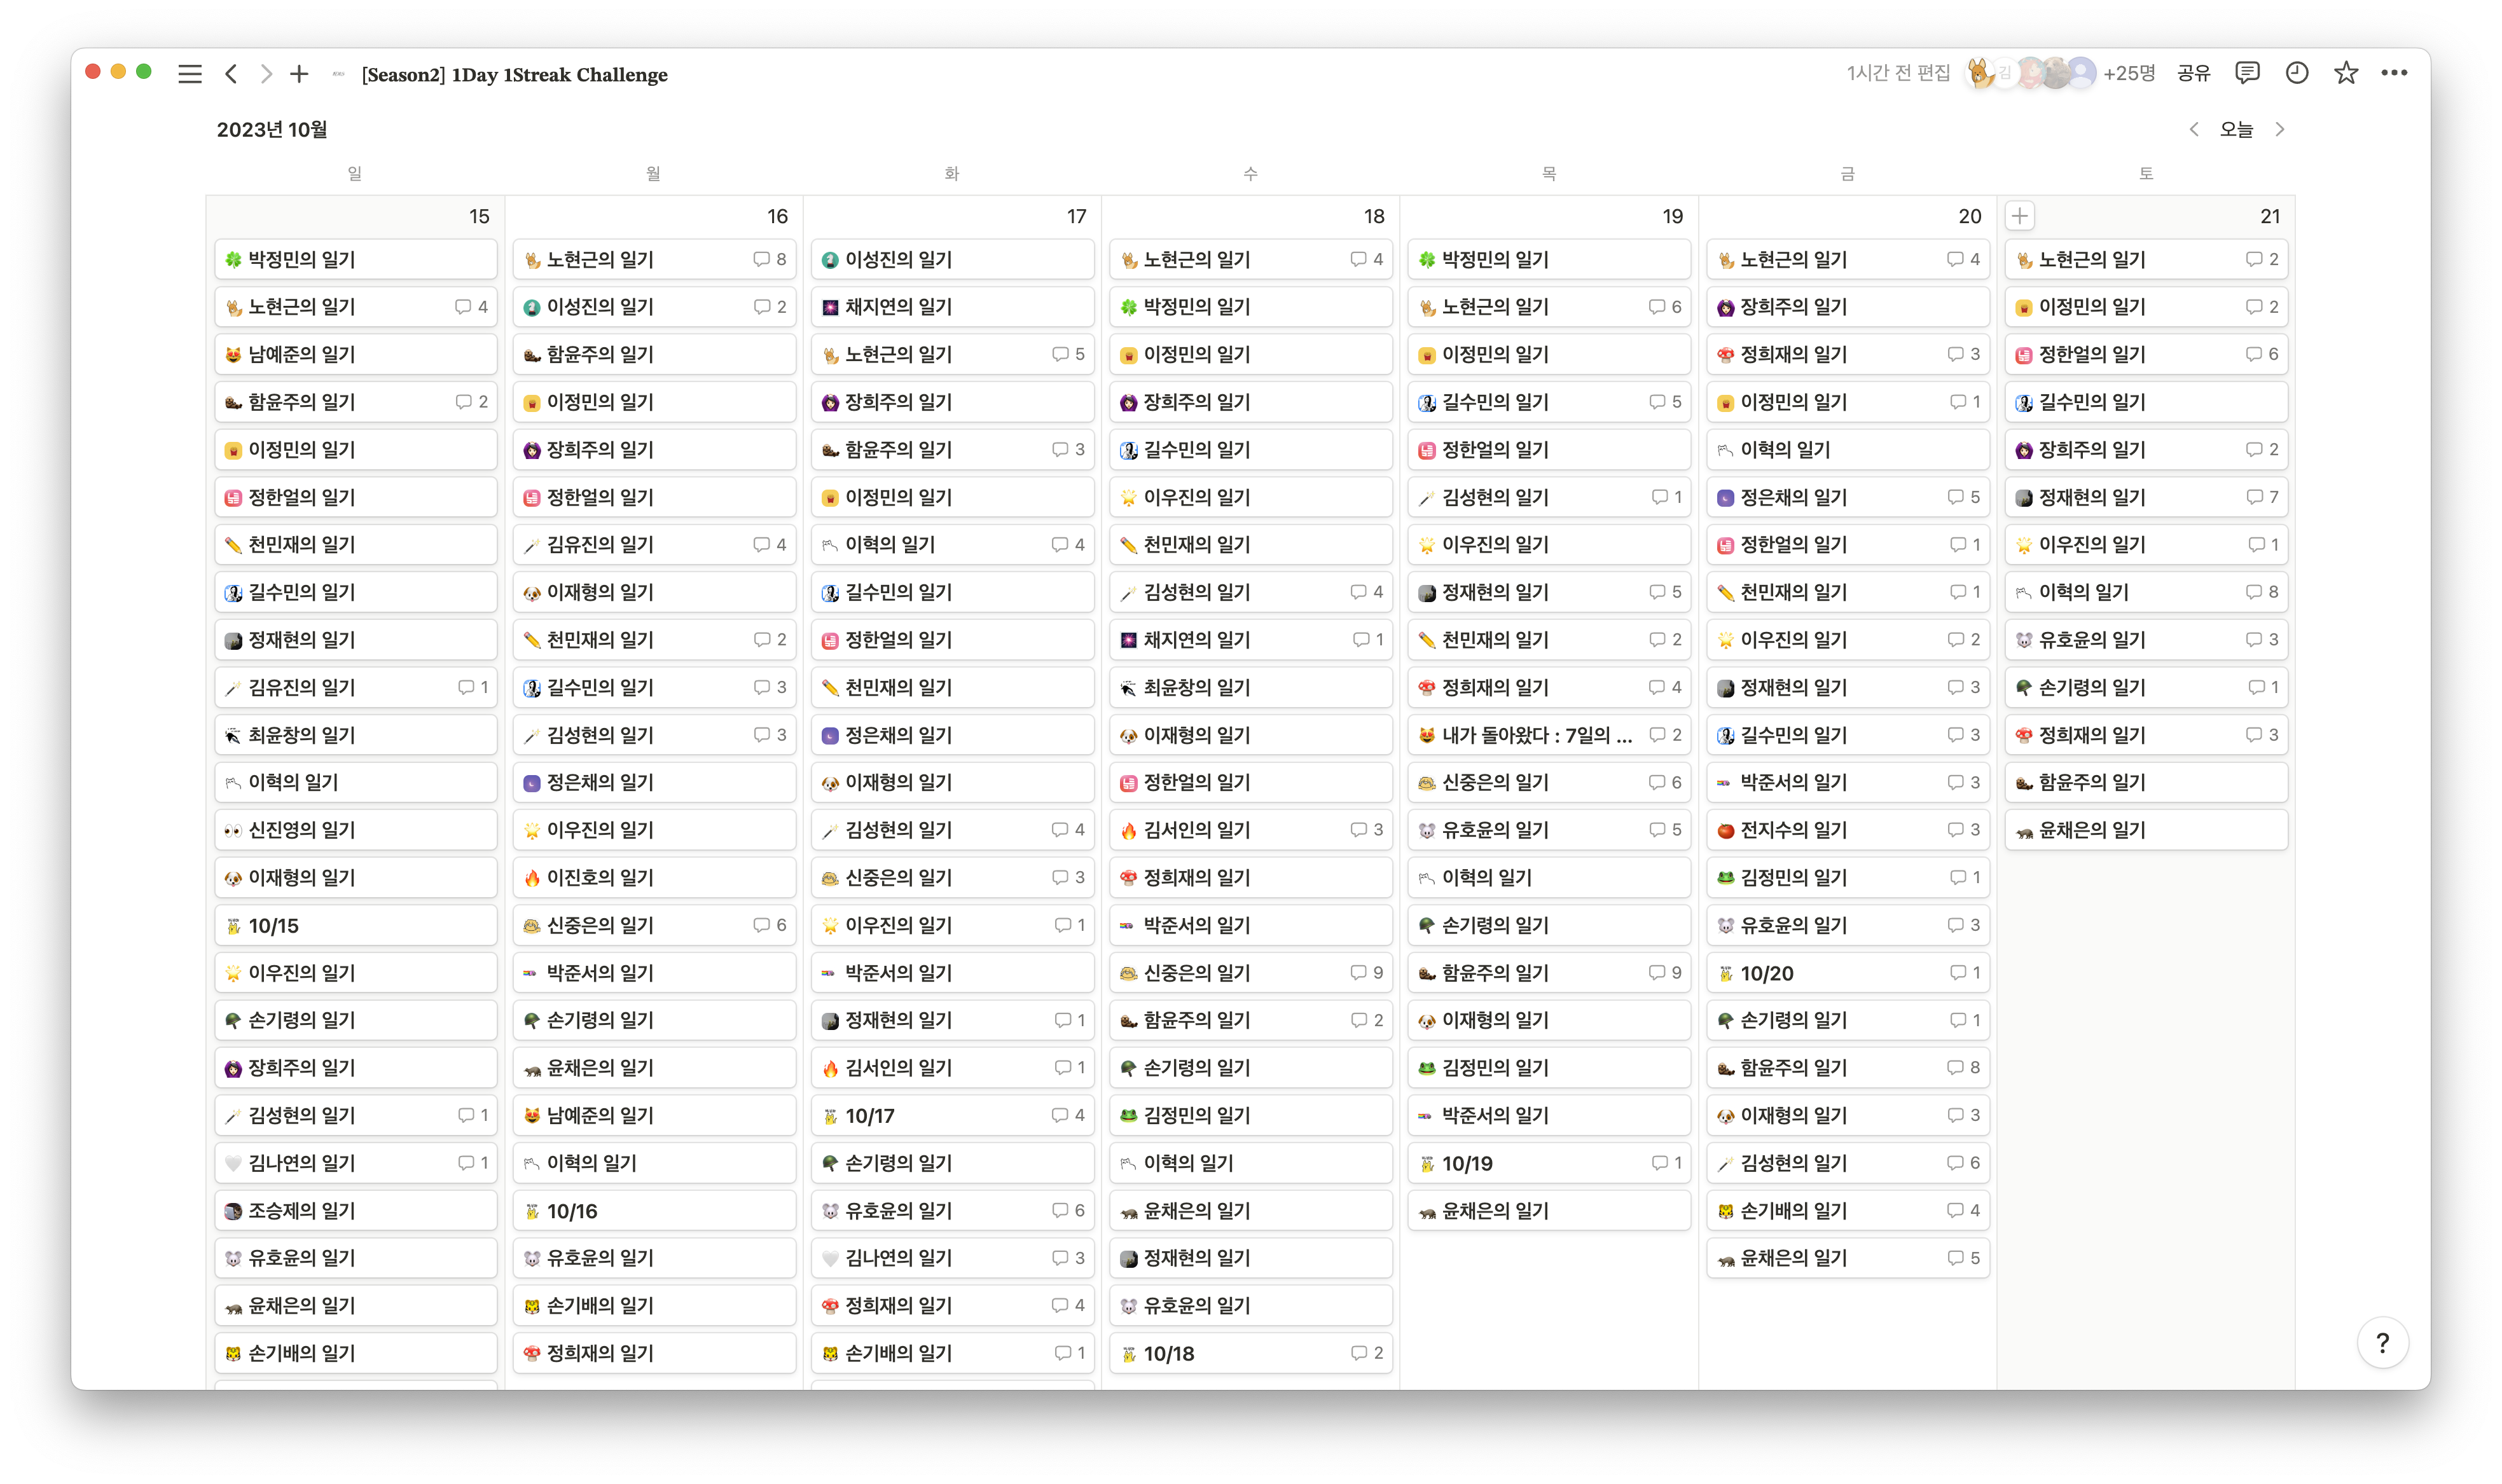Open the page title breadcrumb
The image size is (2502, 1484).
click(x=514, y=75)
